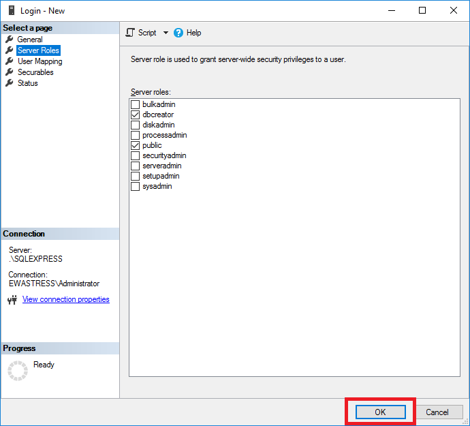The height and width of the screenshot is (426, 470).
Task: Tick the securityadmin checkbox
Action: tap(135, 155)
